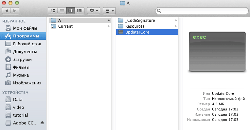Open Музыка in the sidebar
Image resolution: width=250 pixels, height=130 pixels.
coord(23,75)
